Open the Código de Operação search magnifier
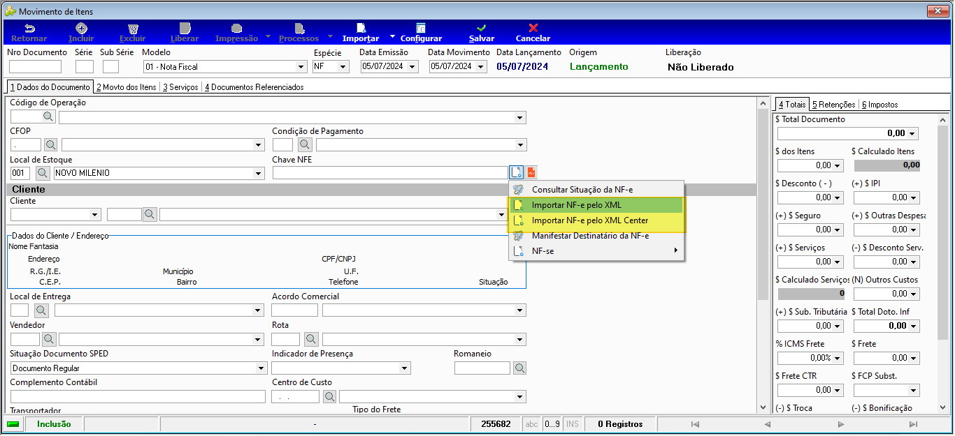The width and height of the screenshot is (955, 436). [48, 117]
